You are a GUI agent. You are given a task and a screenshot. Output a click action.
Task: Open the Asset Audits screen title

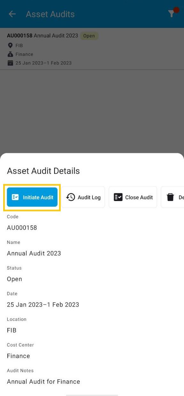point(50,14)
